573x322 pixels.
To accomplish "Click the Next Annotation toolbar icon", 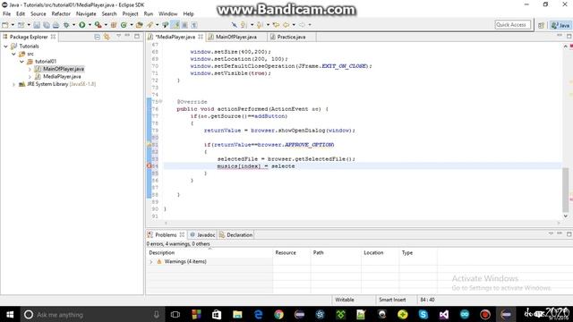I will [x=244, y=25].
